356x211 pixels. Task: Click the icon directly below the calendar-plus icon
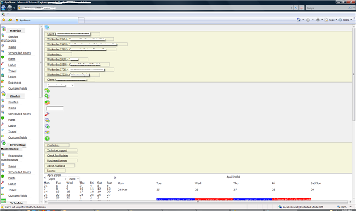point(47,97)
